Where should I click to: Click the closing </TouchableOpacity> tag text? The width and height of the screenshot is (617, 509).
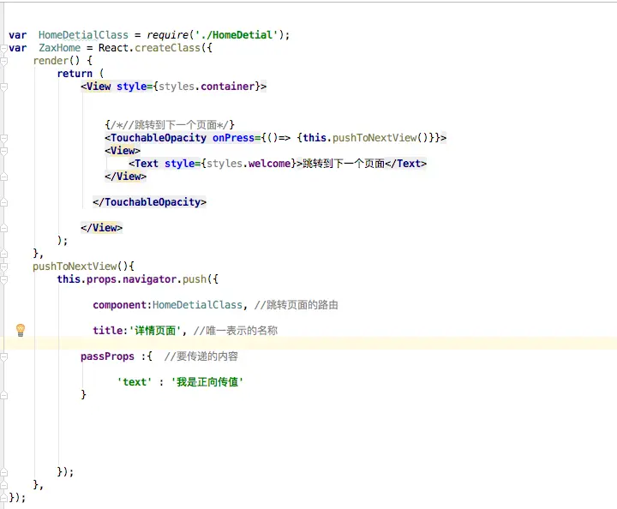point(149,202)
